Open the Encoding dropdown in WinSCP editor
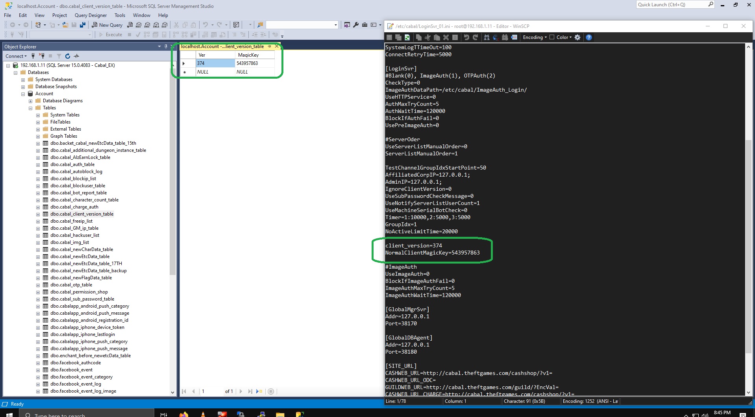This screenshot has height=417, width=755. point(535,37)
